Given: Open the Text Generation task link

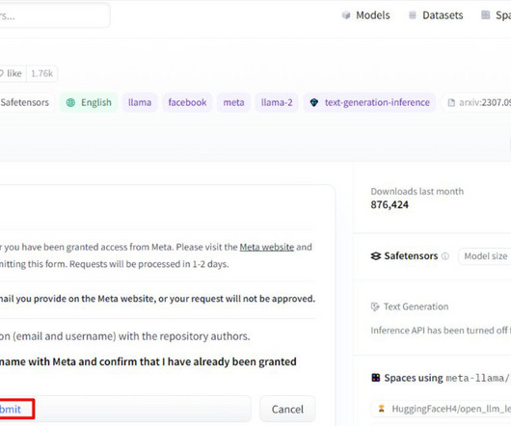Looking at the screenshot, I should [416, 306].
